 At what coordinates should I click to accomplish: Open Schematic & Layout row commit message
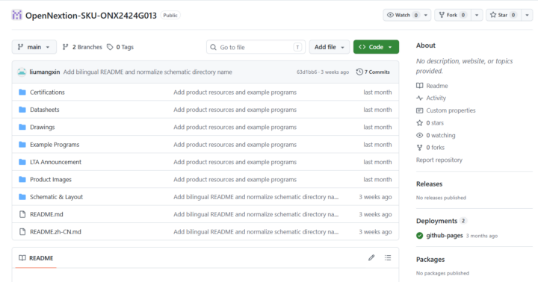point(256,197)
